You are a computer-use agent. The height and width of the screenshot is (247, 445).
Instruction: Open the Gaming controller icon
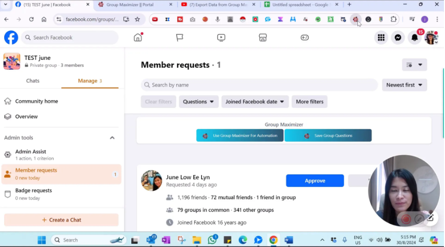(x=304, y=38)
